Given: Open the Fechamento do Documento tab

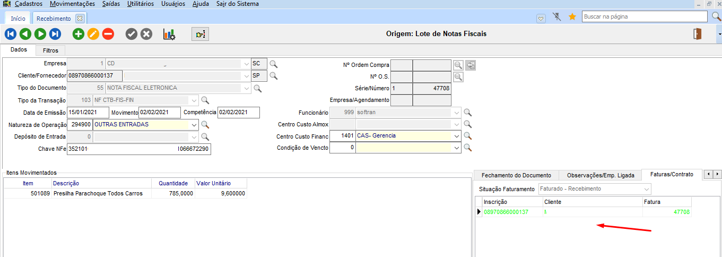Looking at the screenshot, I should (x=516, y=175).
